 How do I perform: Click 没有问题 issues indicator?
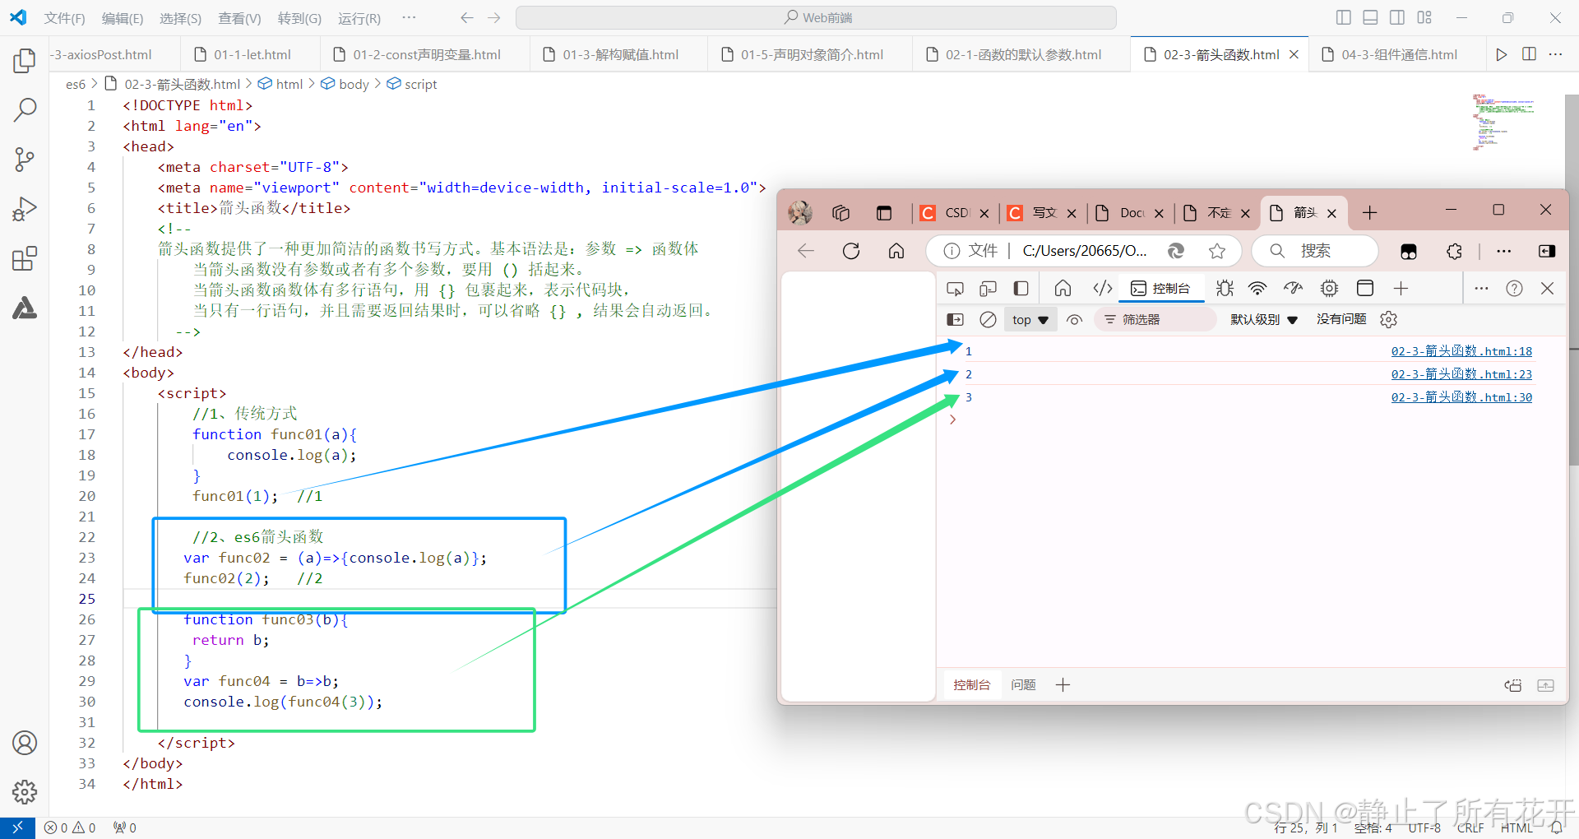pos(1341,319)
